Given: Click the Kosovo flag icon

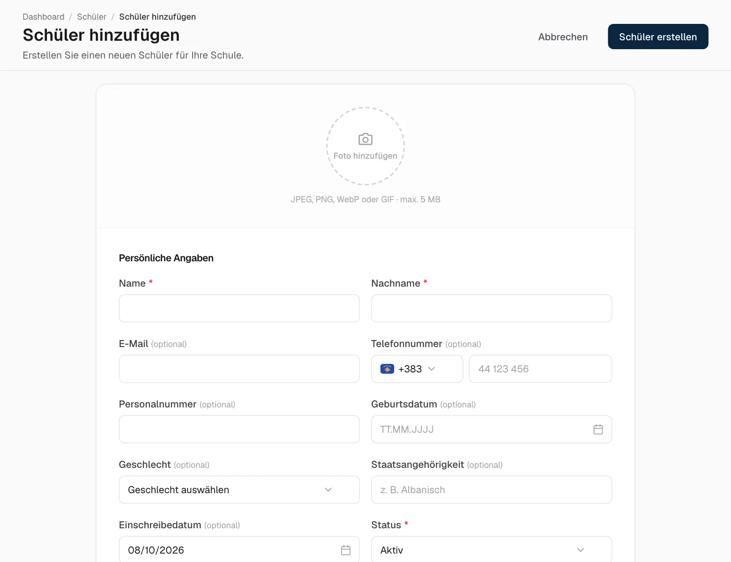Looking at the screenshot, I should [387, 369].
